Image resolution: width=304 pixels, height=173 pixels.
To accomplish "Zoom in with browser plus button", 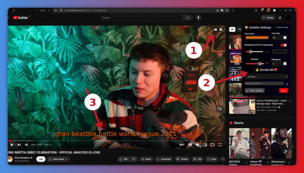I will pos(48,10).
